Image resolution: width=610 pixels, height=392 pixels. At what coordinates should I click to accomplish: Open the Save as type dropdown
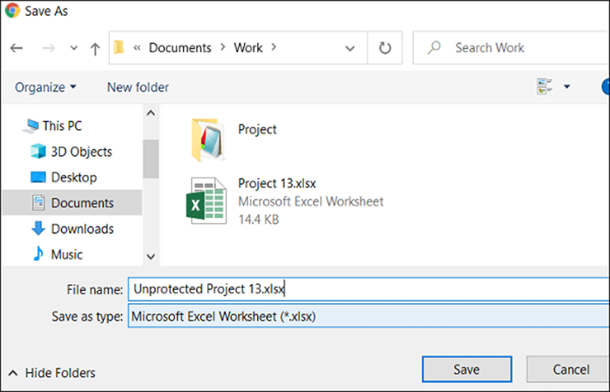[369, 316]
